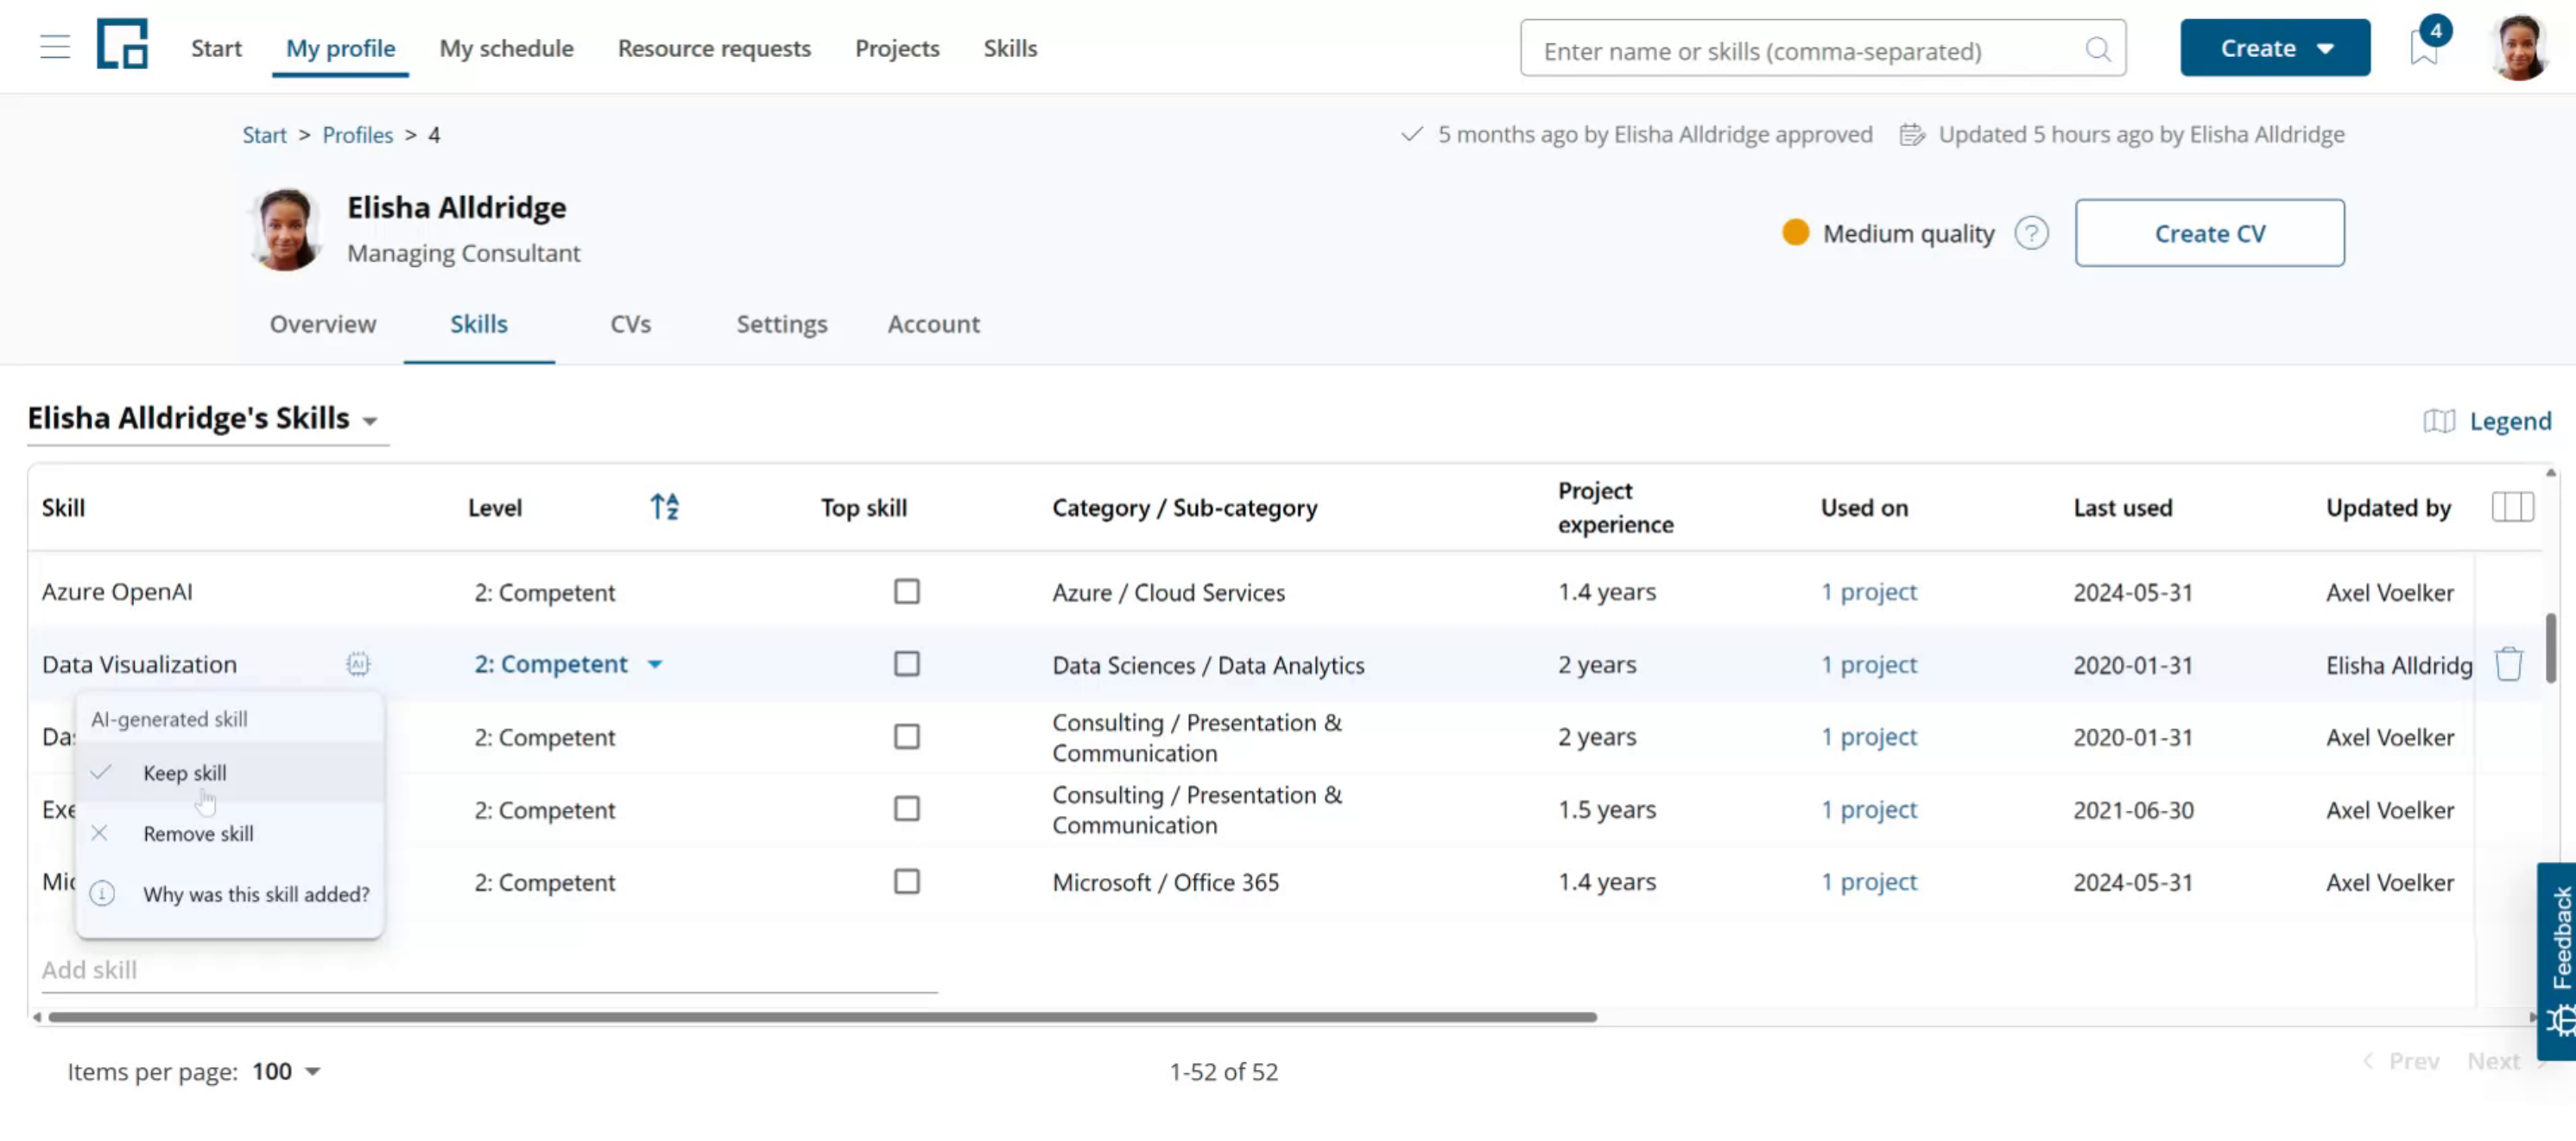
Task: Open the user avatar menu in the header
Action: pos(2519,47)
